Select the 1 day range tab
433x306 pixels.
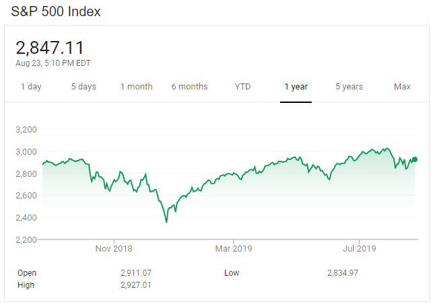click(31, 87)
